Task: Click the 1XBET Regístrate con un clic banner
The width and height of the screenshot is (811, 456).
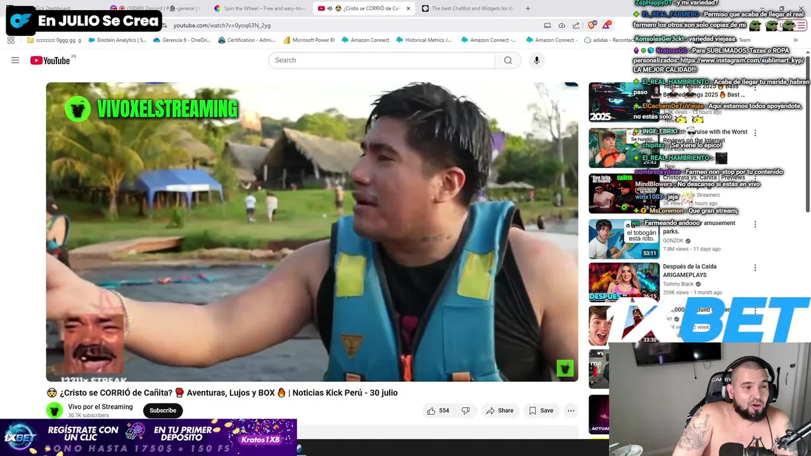Action: point(148,437)
